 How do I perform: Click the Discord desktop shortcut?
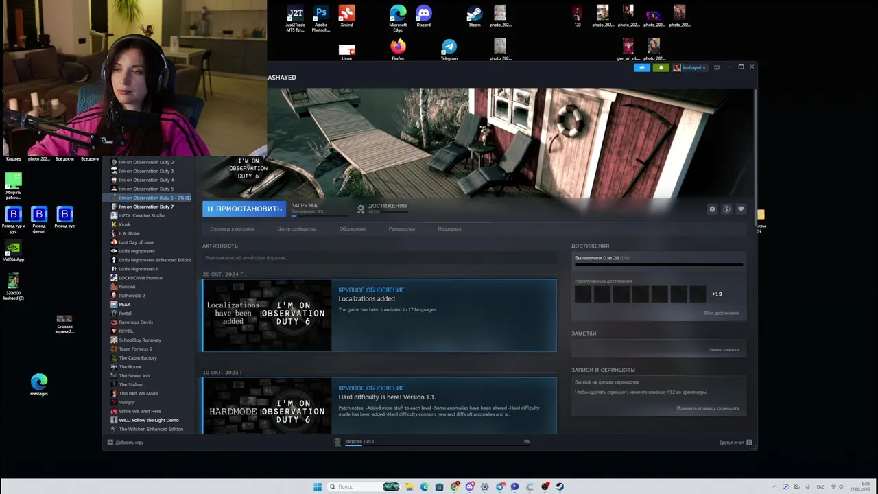(x=423, y=16)
